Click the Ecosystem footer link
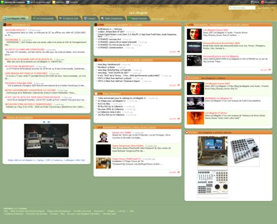 coord(98,211)
